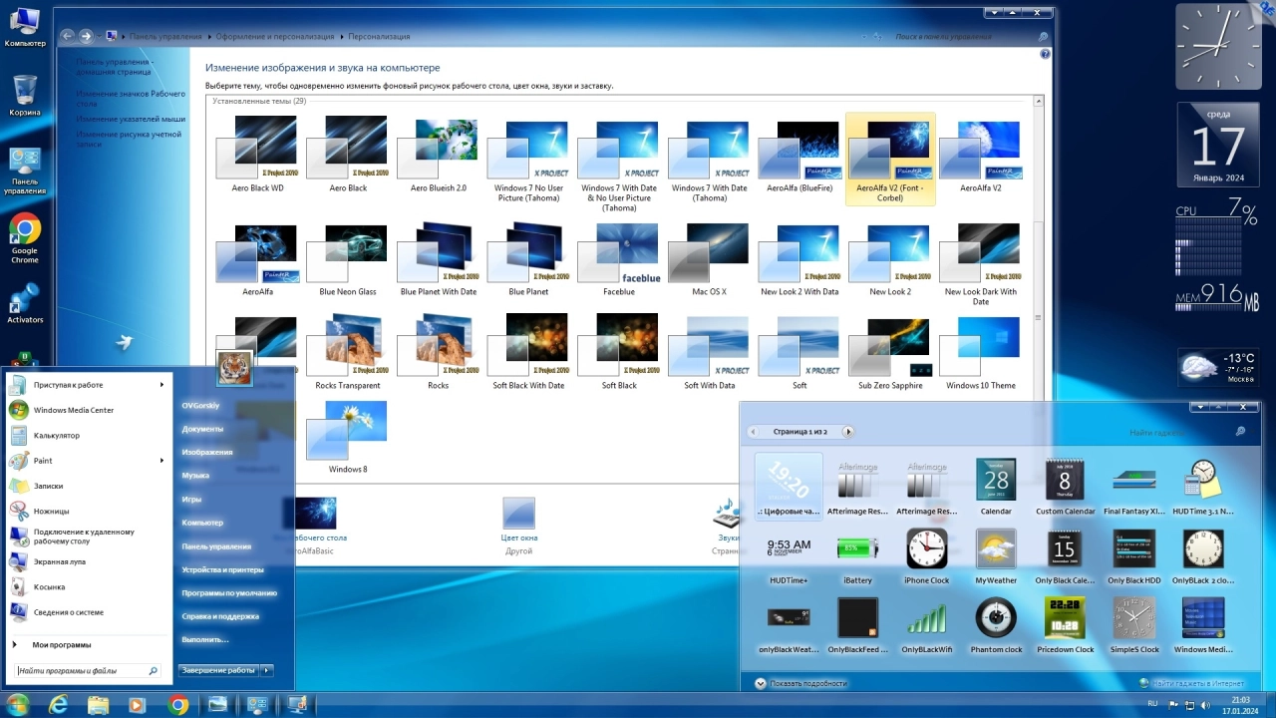Open the Activators desktop shortcut

point(25,303)
